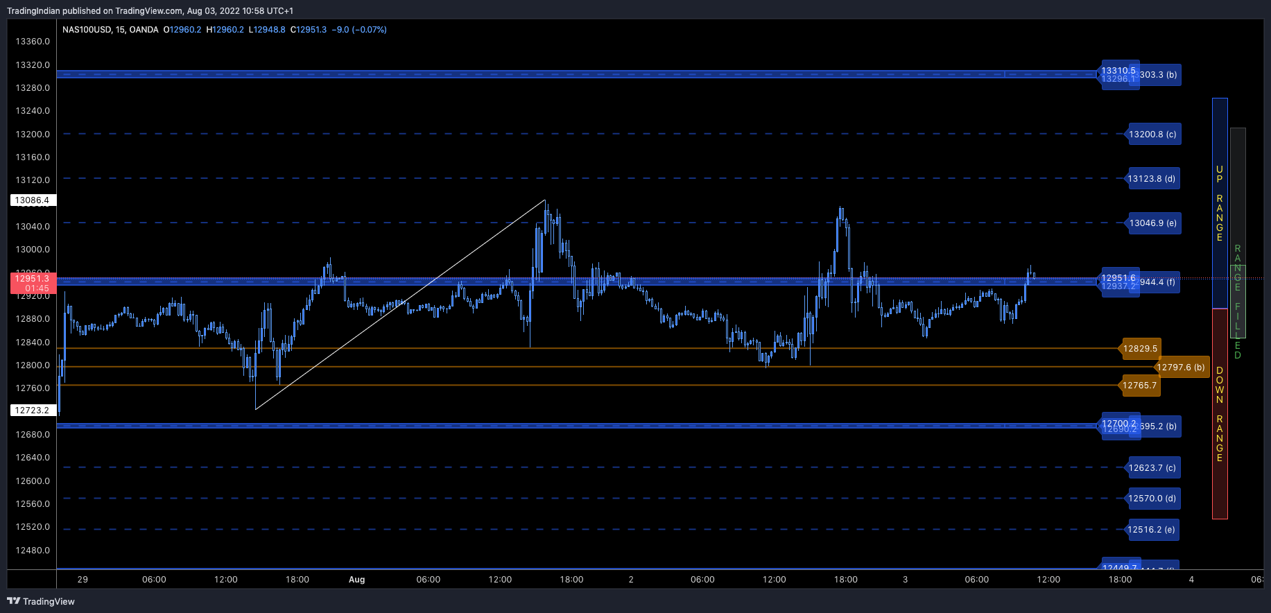The height and width of the screenshot is (613, 1271).
Task: Click the date 2 on time axis
Action: (x=631, y=580)
